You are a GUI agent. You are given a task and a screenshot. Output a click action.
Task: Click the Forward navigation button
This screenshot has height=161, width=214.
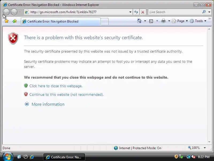pos(14,12)
